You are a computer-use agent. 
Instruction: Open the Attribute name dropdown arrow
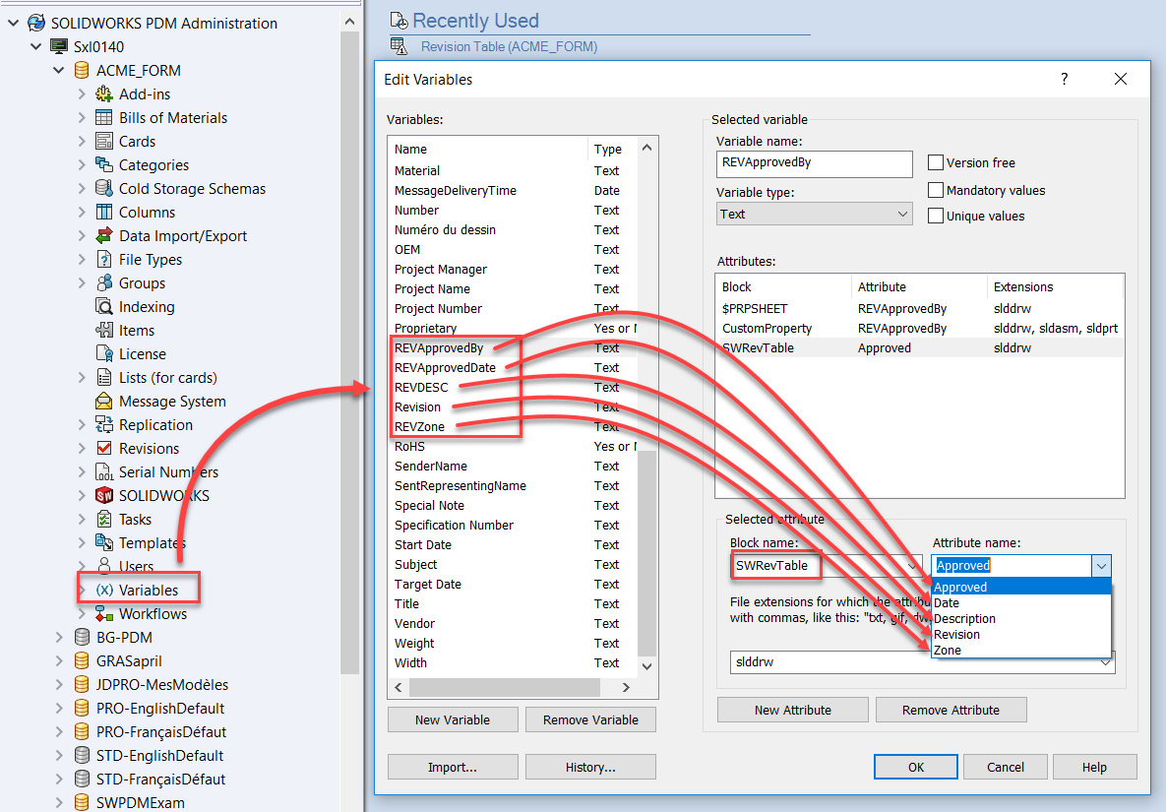coord(1101,566)
